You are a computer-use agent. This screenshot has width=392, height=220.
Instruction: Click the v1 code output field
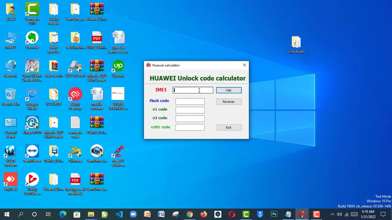click(190, 110)
